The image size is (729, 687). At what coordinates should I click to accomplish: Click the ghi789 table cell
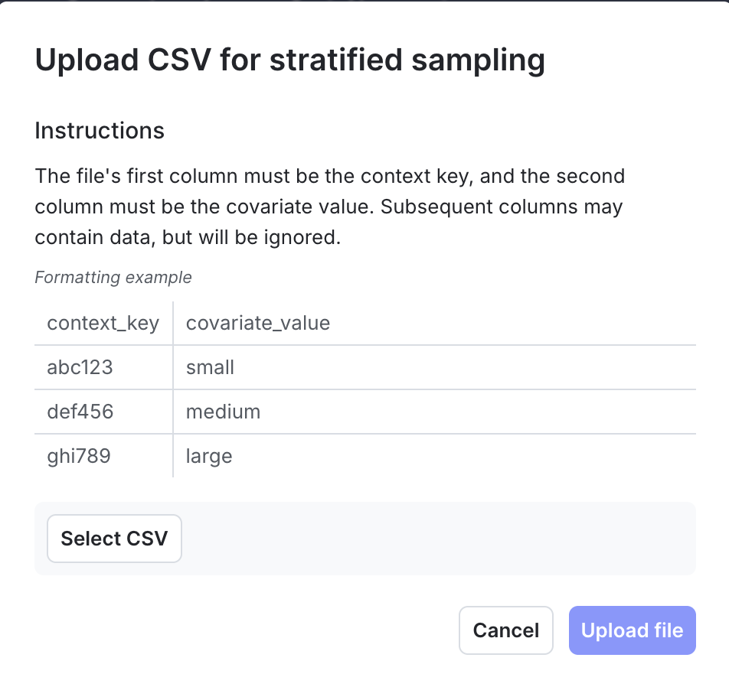[77, 456]
